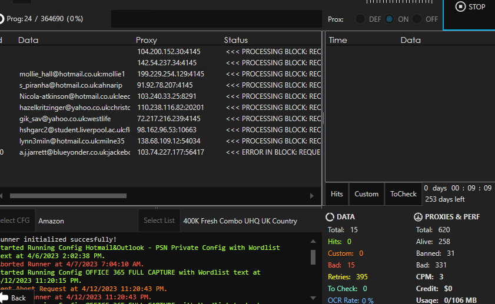Open the ToCheck tab
This screenshot has width=495, height=304.
[x=403, y=194]
